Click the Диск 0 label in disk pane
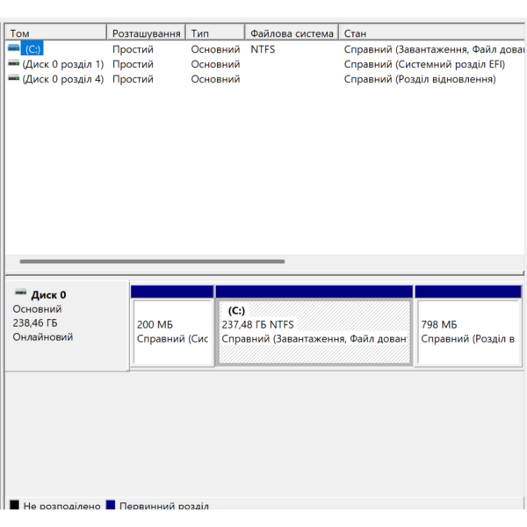Image resolution: width=527 pixels, height=527 pixels. pyautogui.click(x=48, y=295)
